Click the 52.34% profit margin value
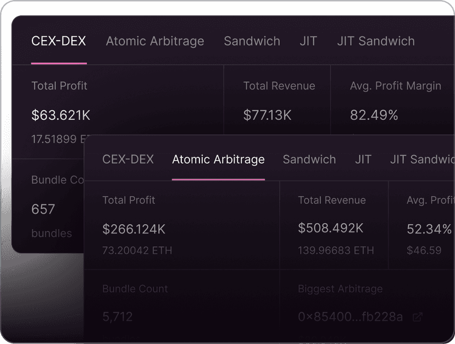This screenshot has width=455, height=344. click(429, 229)
